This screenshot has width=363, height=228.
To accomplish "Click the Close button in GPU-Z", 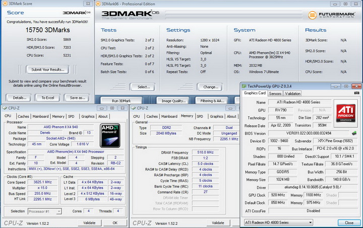I will (x=349, y=222).
